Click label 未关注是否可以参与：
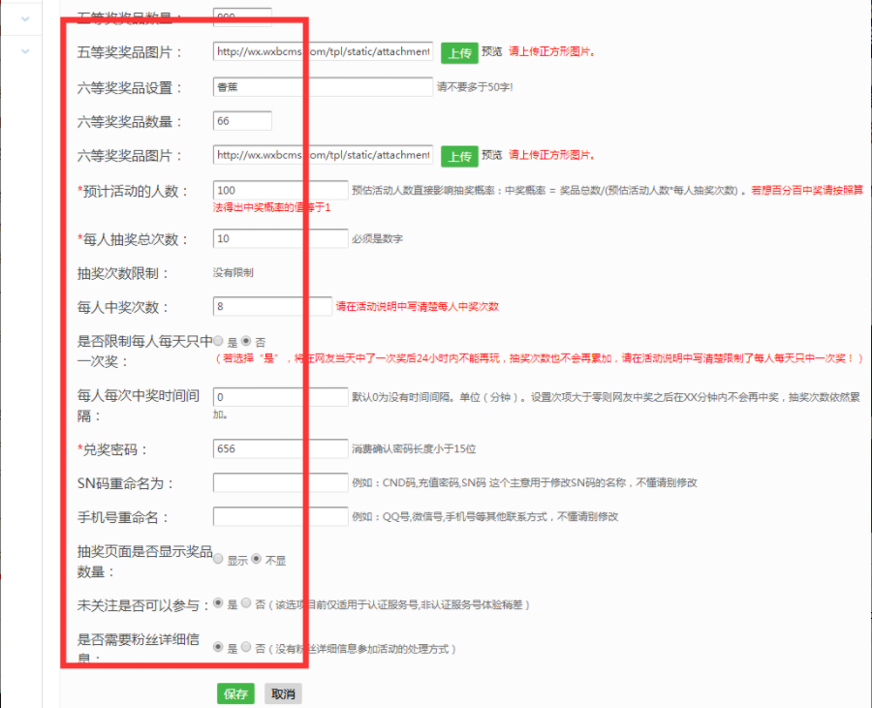 143,605
